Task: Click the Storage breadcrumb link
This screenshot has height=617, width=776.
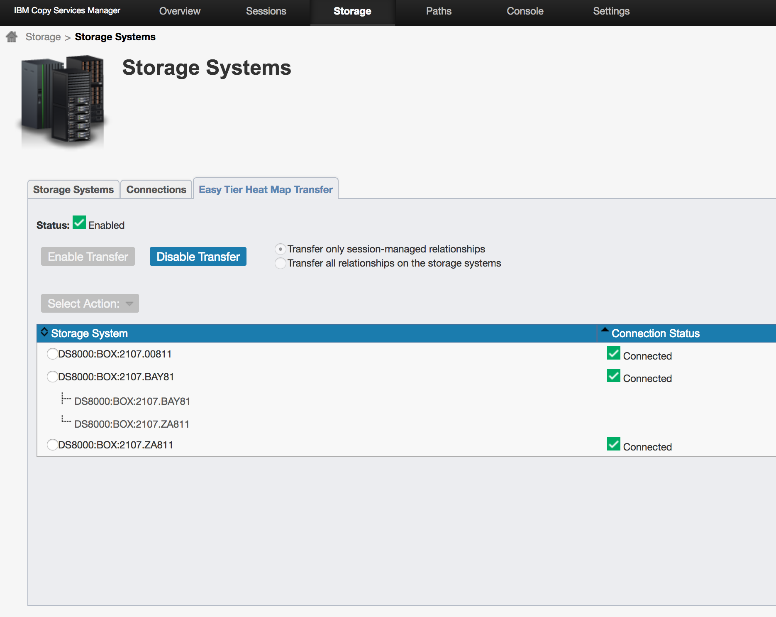Action: tap(43, 37)
